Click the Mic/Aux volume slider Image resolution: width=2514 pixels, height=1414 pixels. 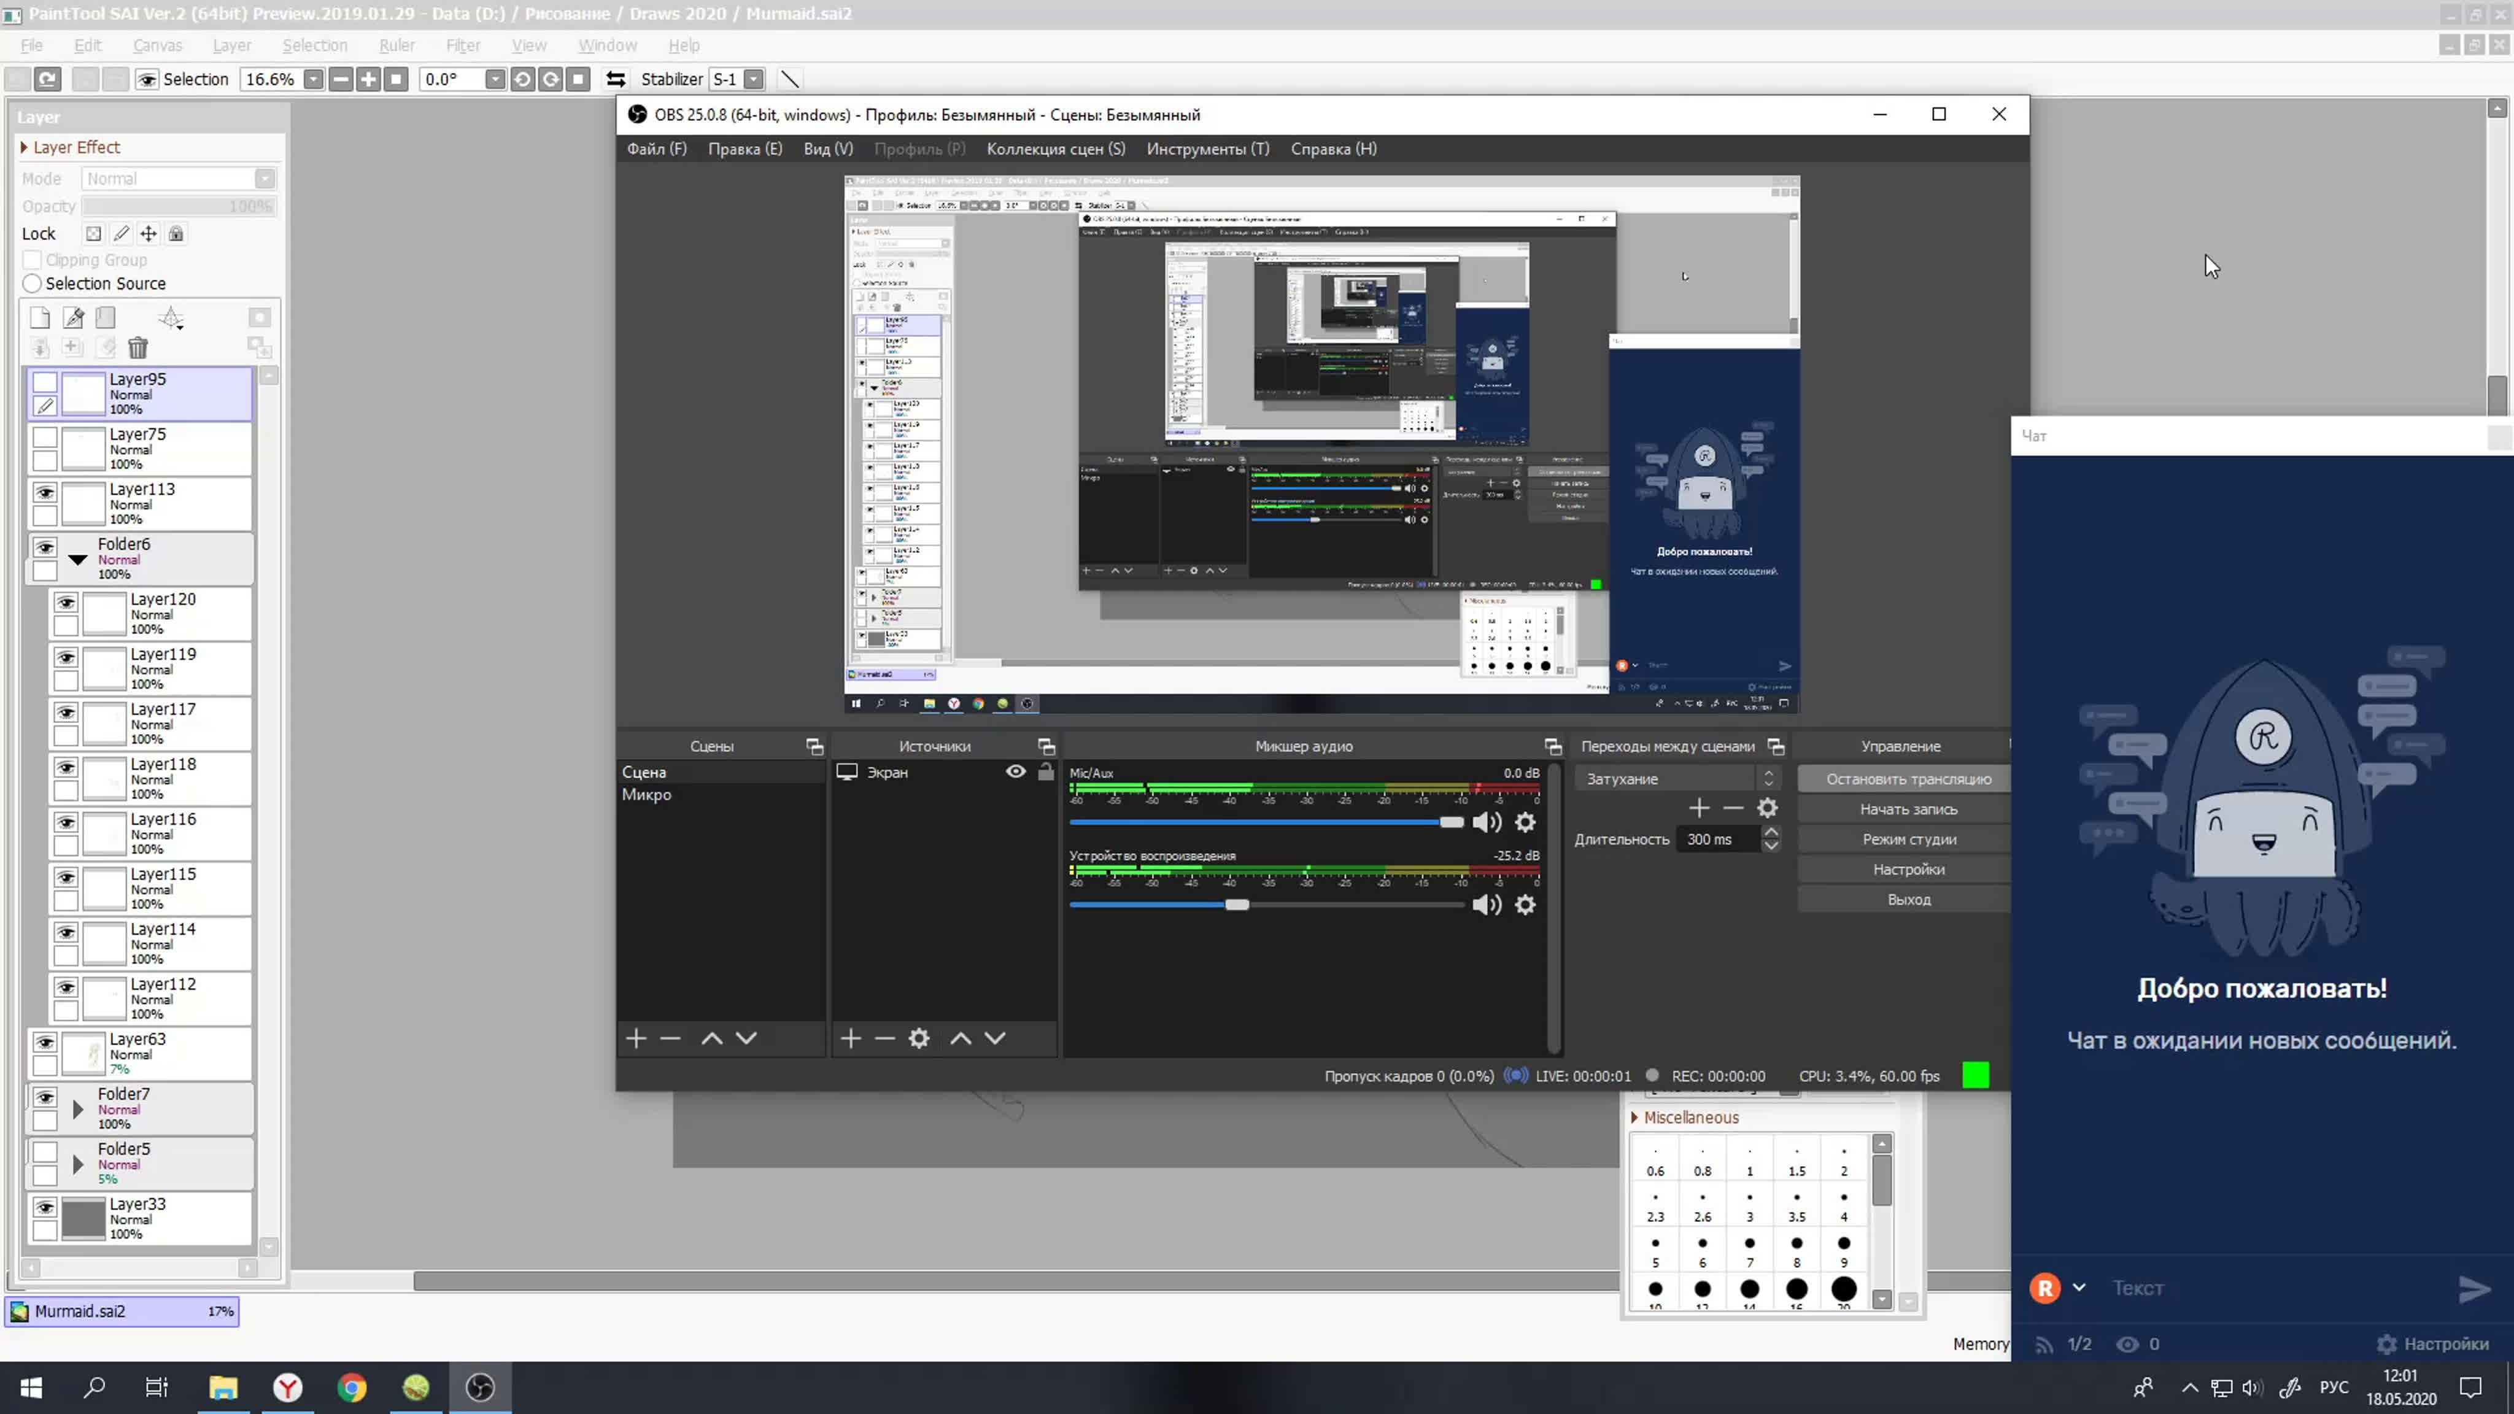tap(1267, 822)
